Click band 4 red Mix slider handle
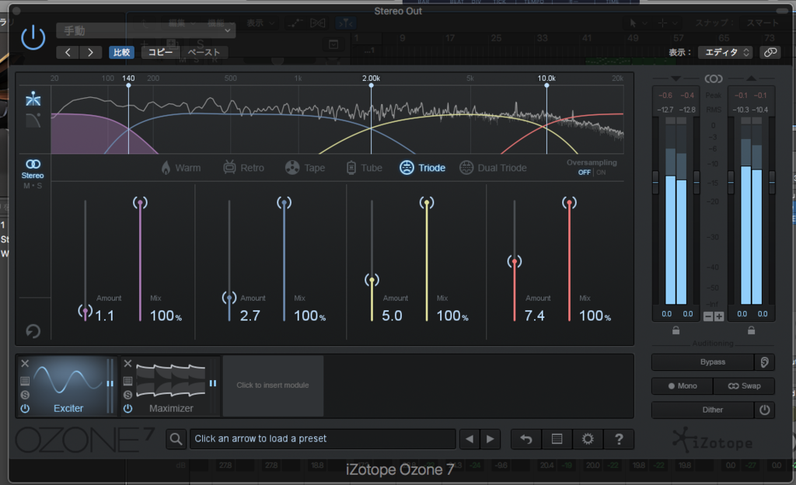 pyautogui.click(x=569, y=203)
